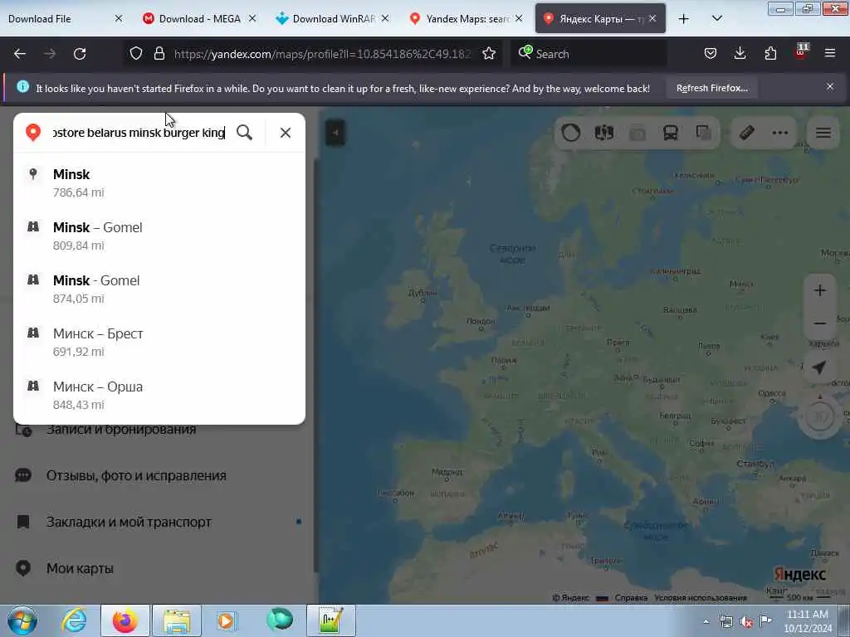This screenshot has height=637, width=850.
Task: Open the Yandex Maps hamburger menu
Action: pos(823,133)
